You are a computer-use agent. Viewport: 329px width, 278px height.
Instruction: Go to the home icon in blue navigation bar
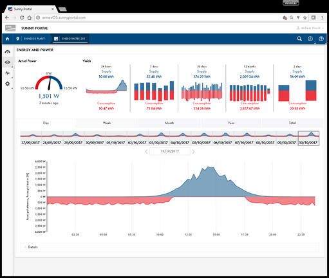pyautogui.click(x=7, y=39)
